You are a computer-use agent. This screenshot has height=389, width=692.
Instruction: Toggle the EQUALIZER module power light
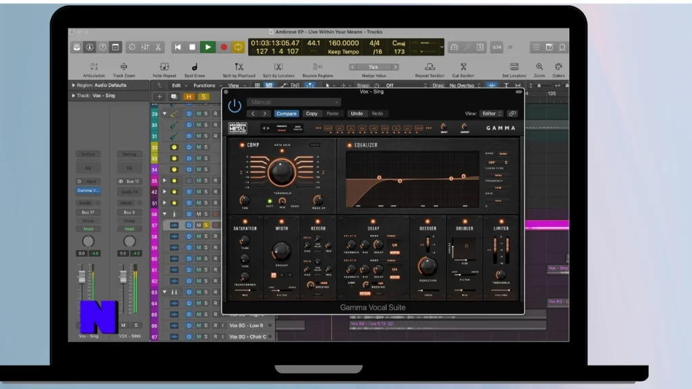coord(349,145)
